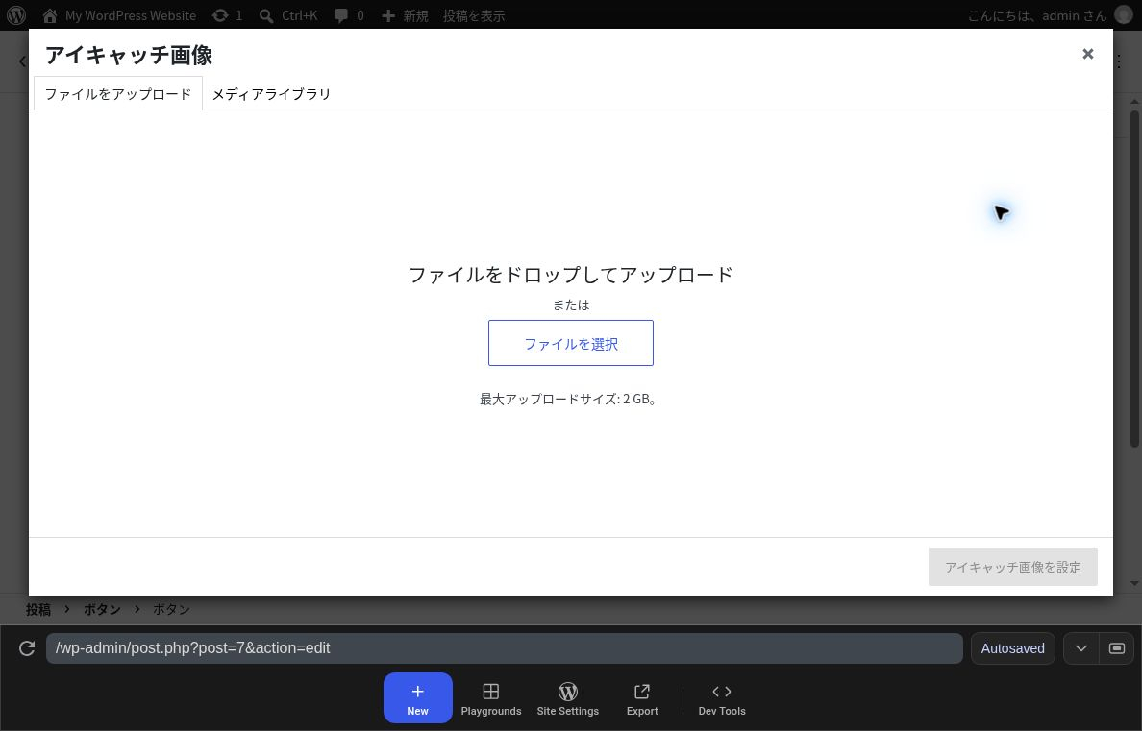Close the アイキャッチ画像 dialog
The height and width of the screenshot is (731, 1142).
pos(1087,54)
